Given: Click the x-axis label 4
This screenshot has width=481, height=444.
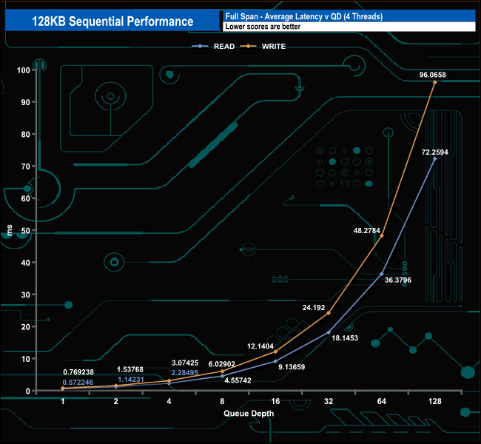Looking at the screenshot, I should coord(169,401).
